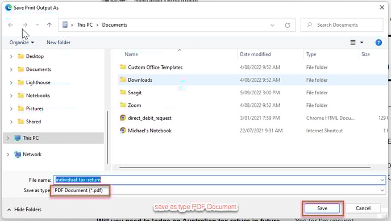Viewport: 391px width, 221px height.
Task: Select Notebooks folder in navigation pane
Action: 38,95
